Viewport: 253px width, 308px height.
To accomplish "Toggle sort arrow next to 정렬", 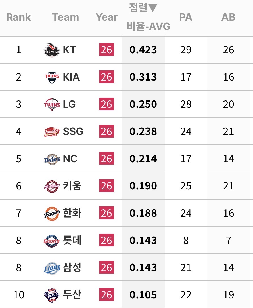I will [152, 7].
